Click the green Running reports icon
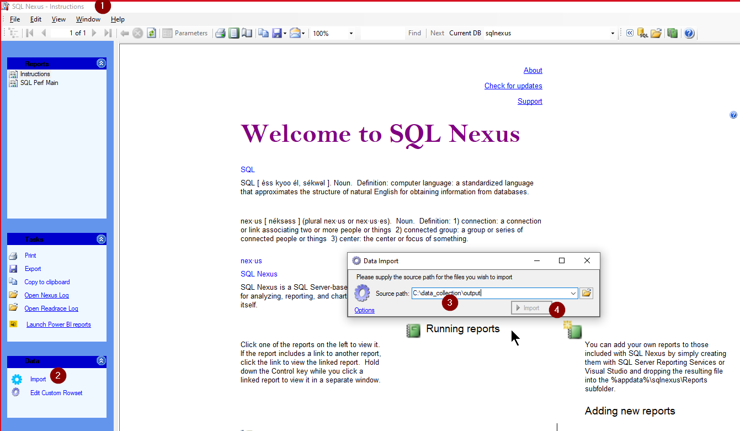 (x=413, y=331)
